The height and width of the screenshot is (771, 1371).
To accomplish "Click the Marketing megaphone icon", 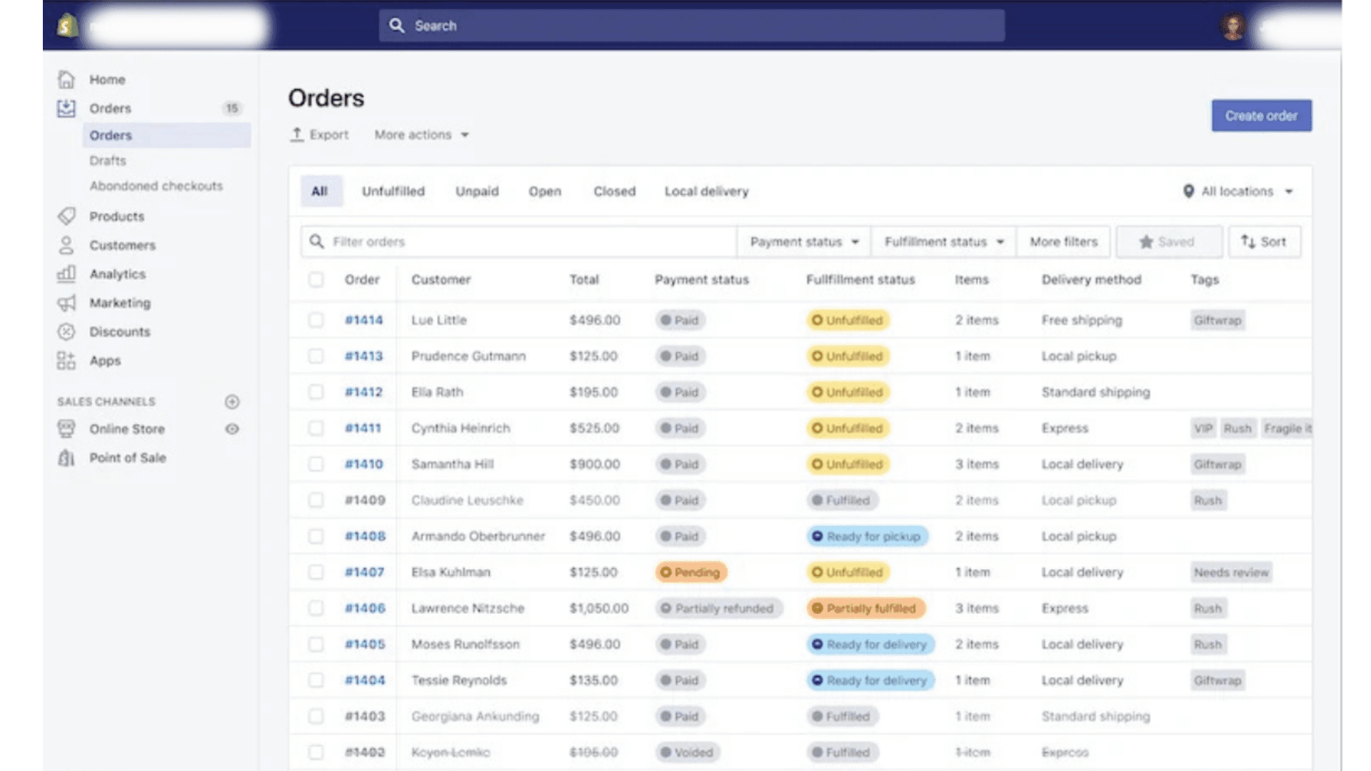I will point(66,303).
